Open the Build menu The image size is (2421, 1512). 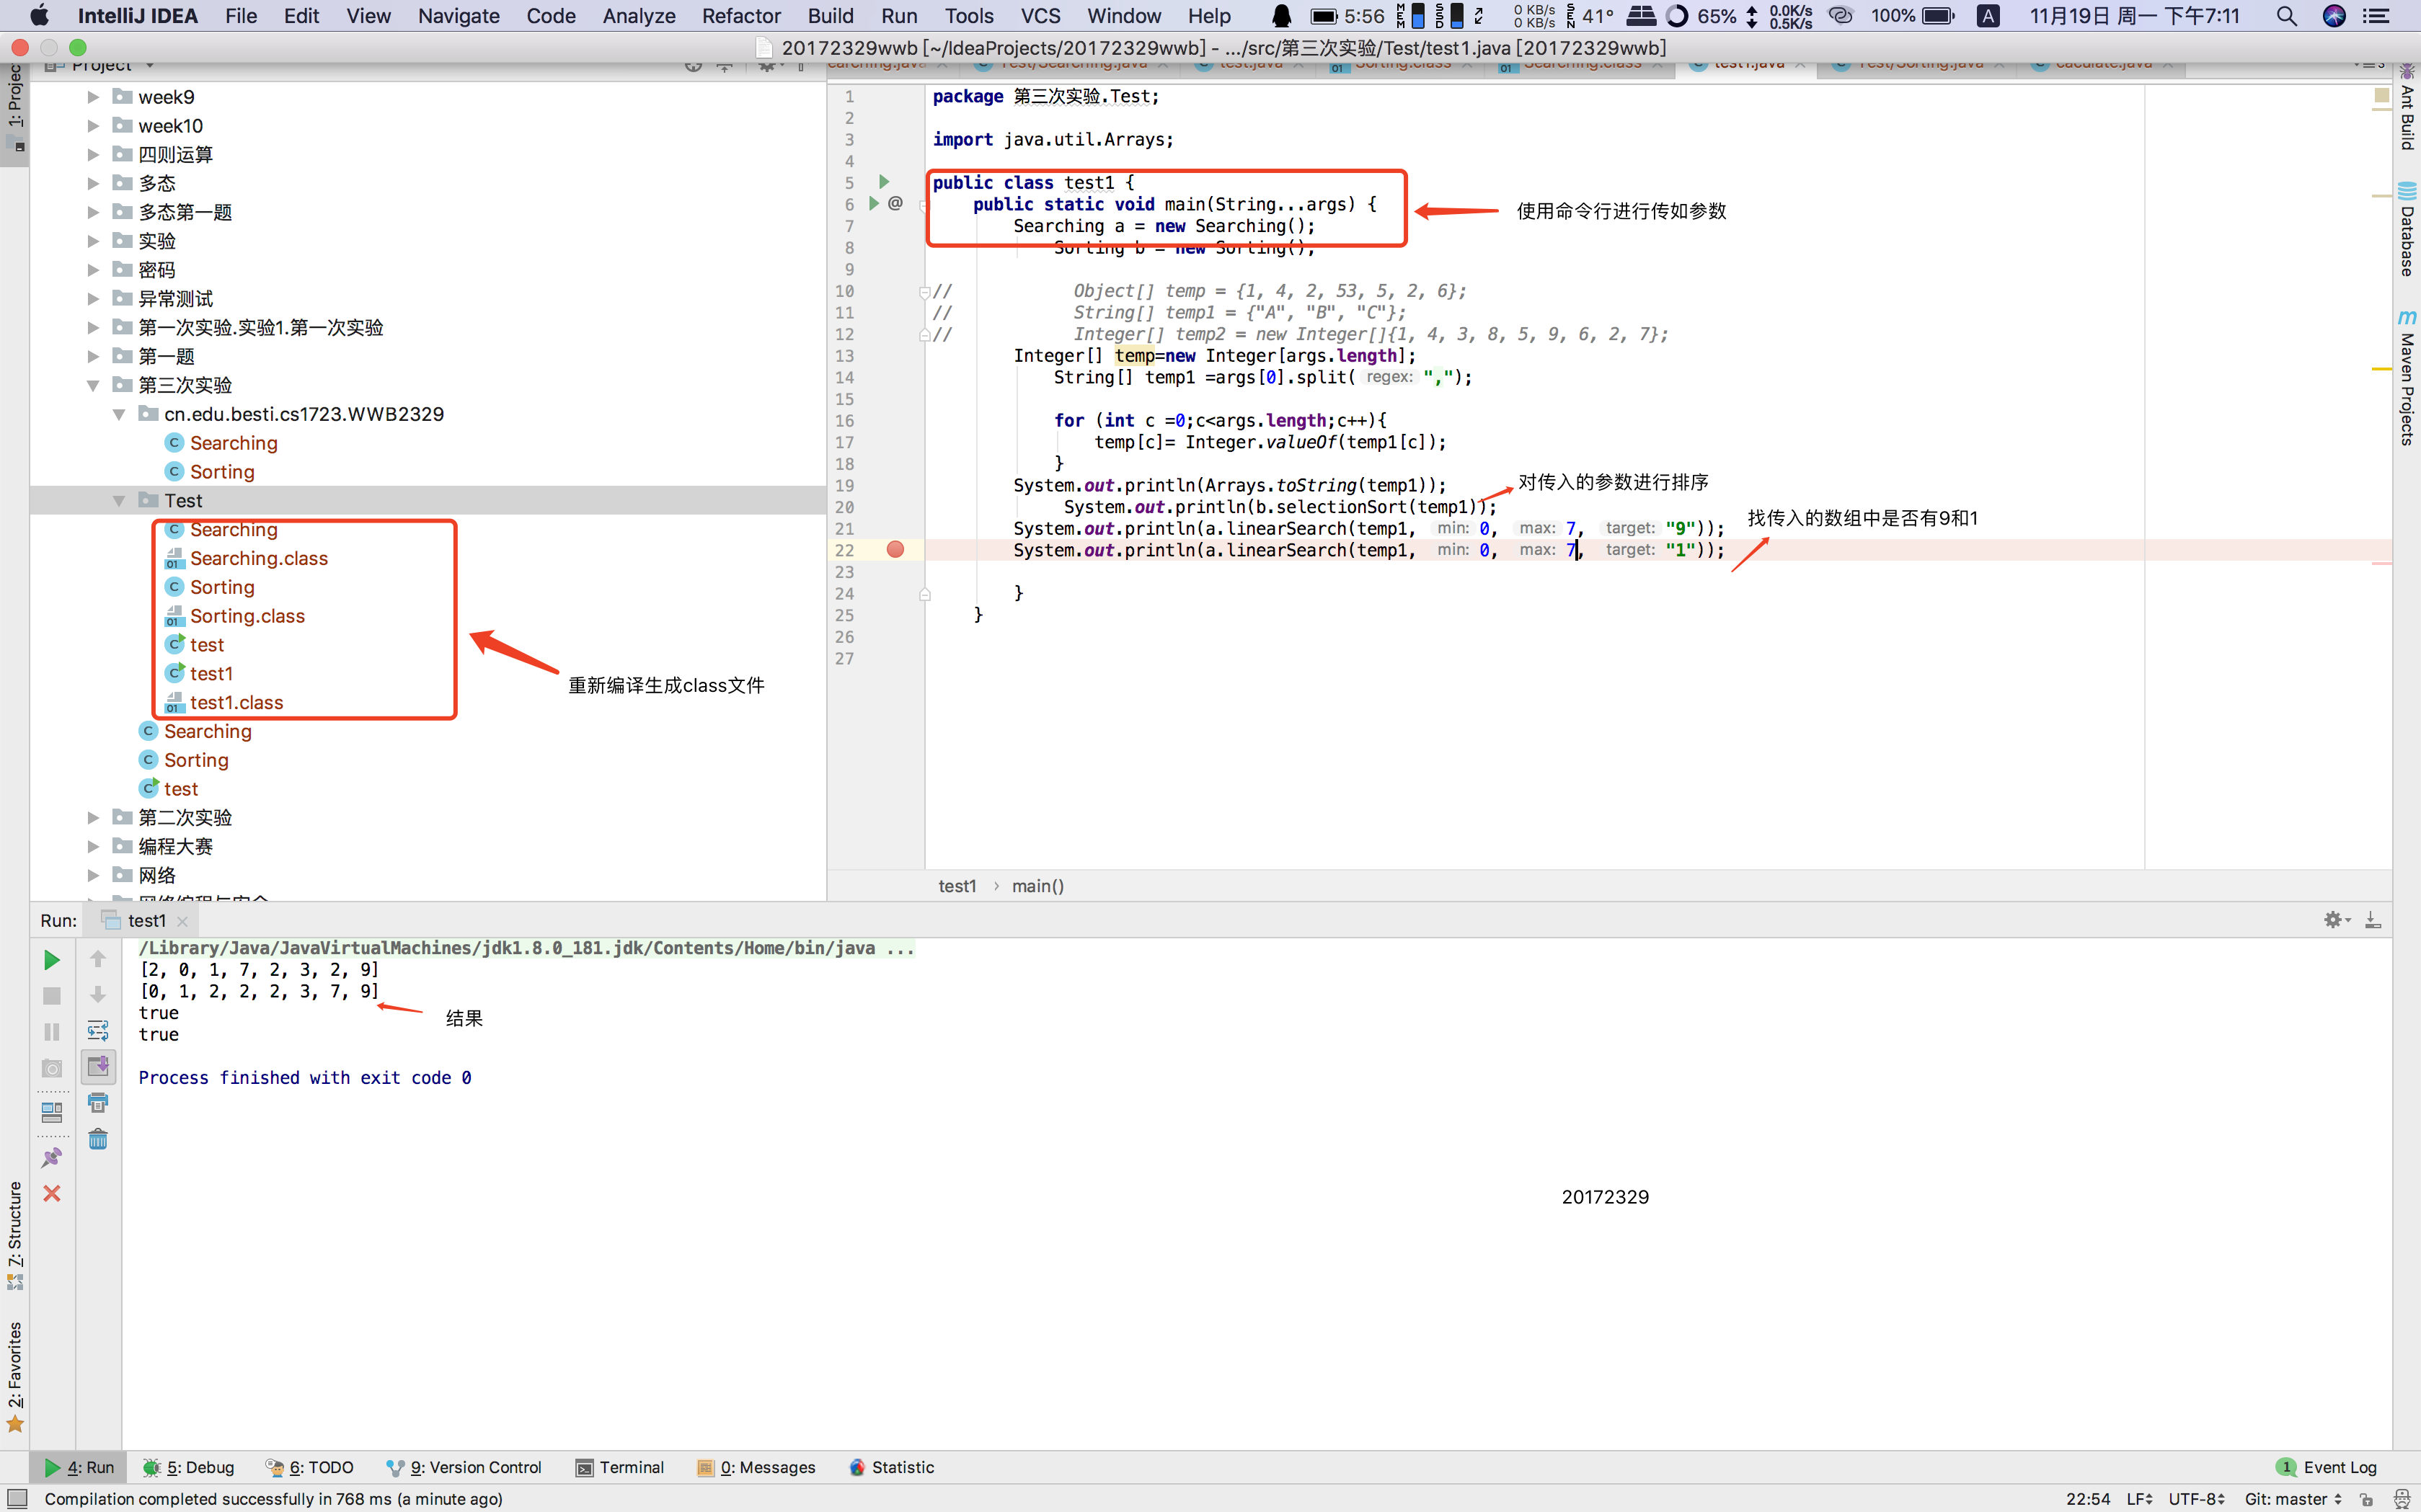point(831,16)
